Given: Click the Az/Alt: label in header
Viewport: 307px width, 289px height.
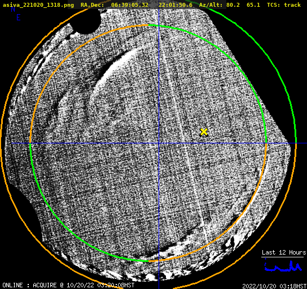Looking at the screenshot, I should coord(211,5).
